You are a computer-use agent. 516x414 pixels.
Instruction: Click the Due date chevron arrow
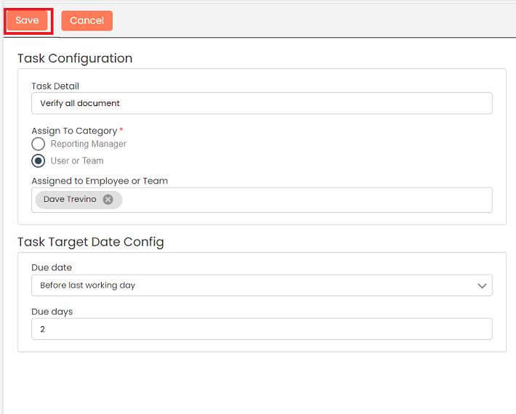pos(482,286)
